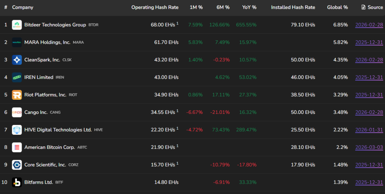Screen dimensions: 385x194
Task: Select the HIVE Digital Technologies Ltd. name
Action: [x=58, y=130]
